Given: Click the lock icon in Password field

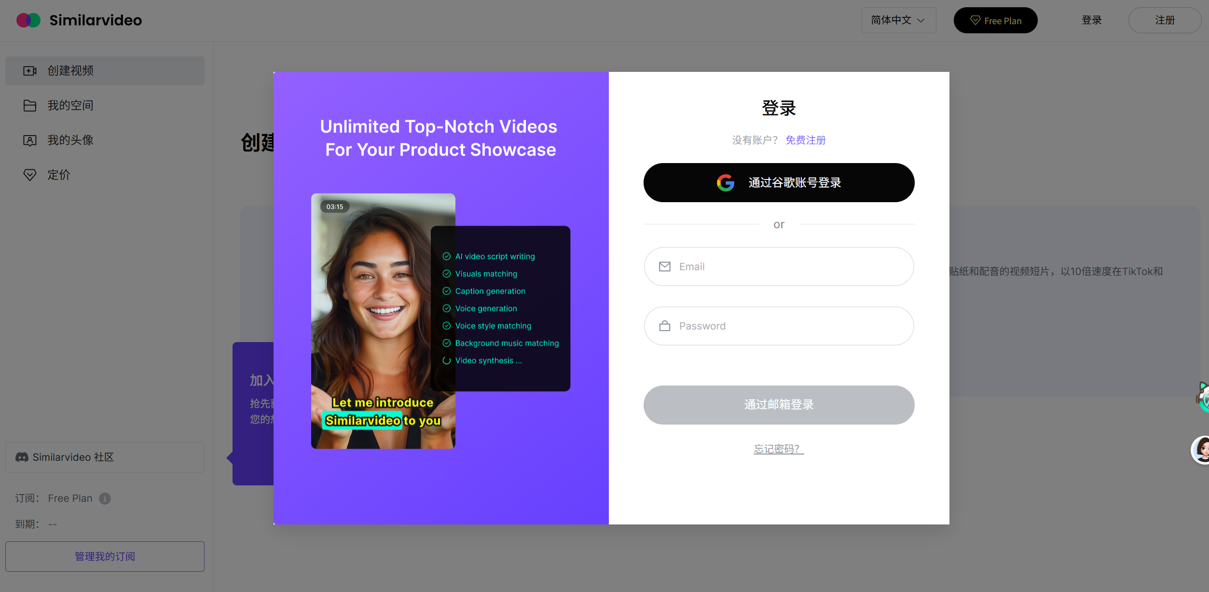Looking at the screenshot, I should [x=665, y=326].
